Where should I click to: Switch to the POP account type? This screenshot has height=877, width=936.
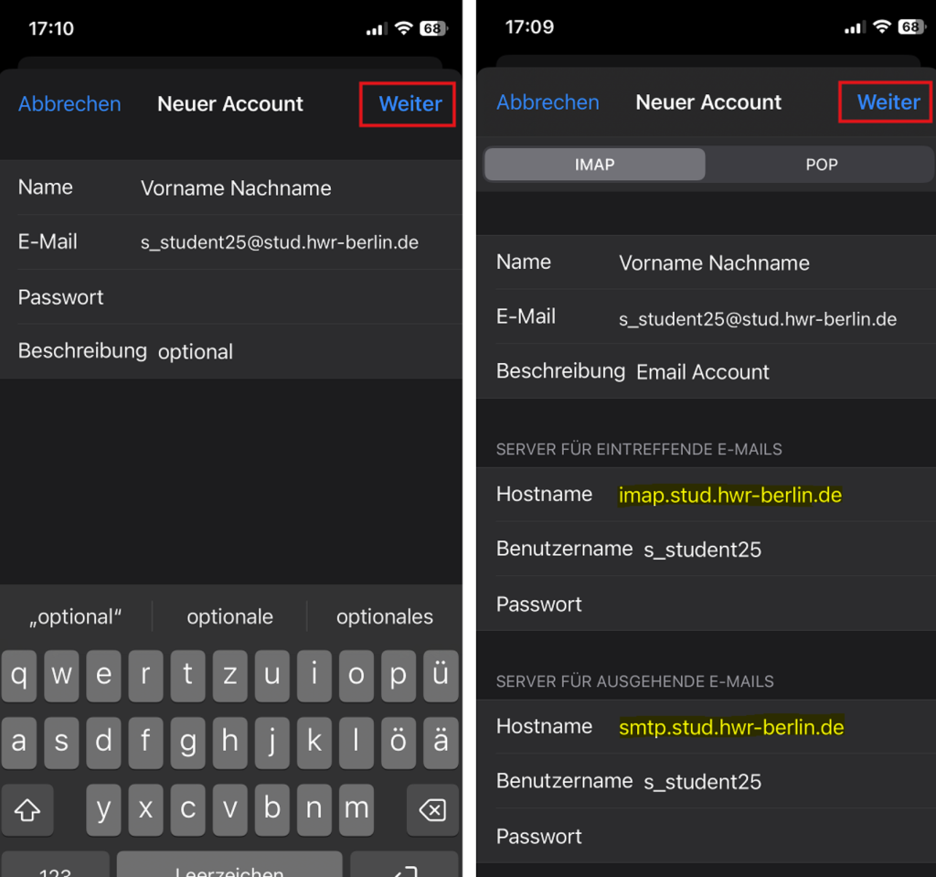821,165
